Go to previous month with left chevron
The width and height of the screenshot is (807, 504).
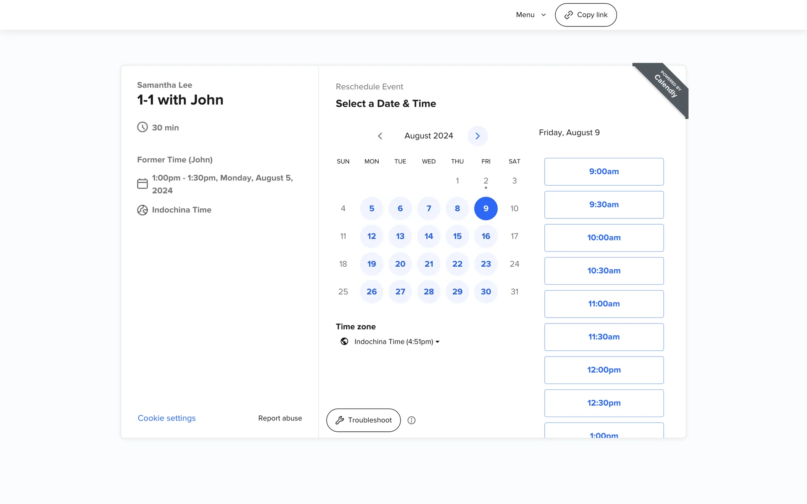380,136
